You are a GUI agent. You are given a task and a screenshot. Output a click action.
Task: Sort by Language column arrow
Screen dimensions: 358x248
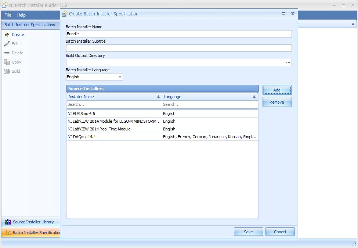254,97
